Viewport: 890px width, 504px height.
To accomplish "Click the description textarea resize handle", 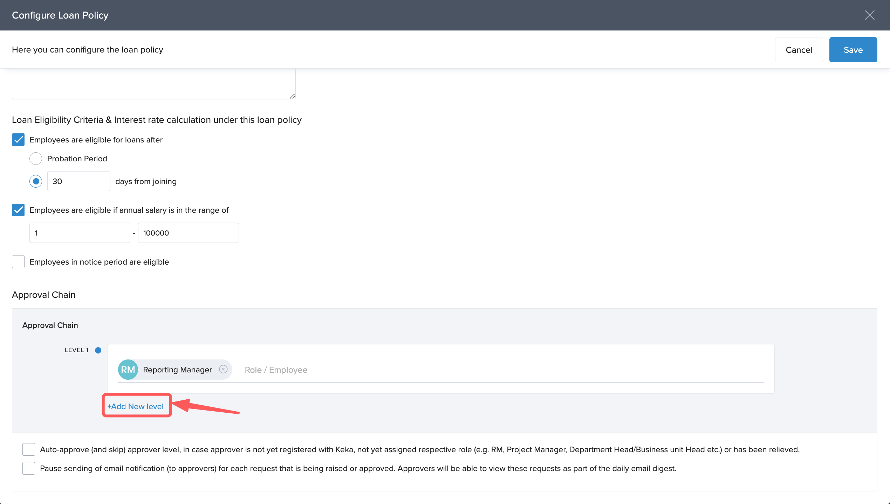I will point(292,96).
